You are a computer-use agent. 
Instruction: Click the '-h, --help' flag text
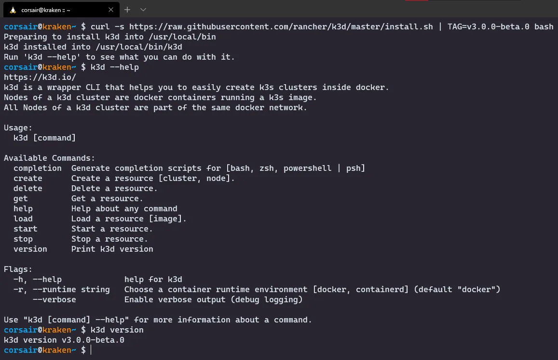[x=38, y=279]
